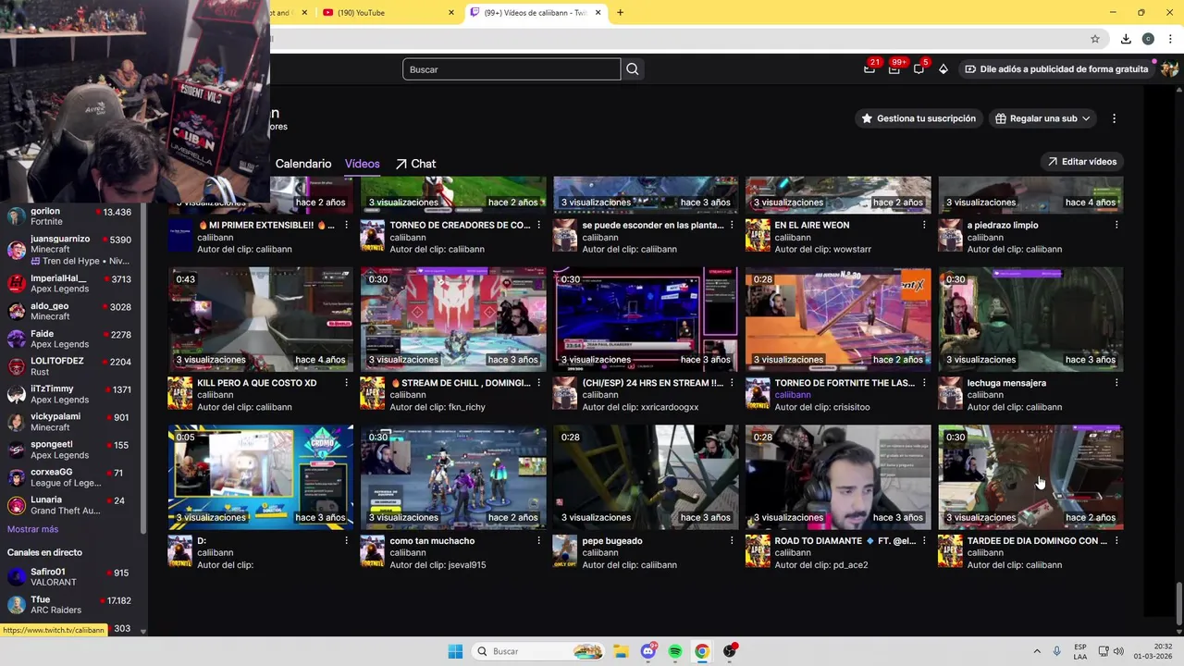Open Windows Start menu
1184x666 pixels.
[x=455, y=651]
